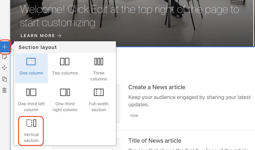Choose the One-third right column layout
The image size is (255, 150).
pos(65,99)
